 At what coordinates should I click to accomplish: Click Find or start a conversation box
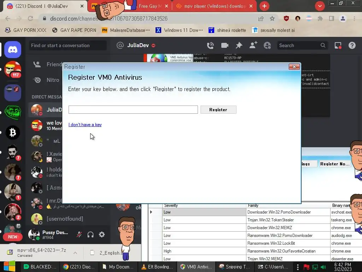(x=68, y=46)
